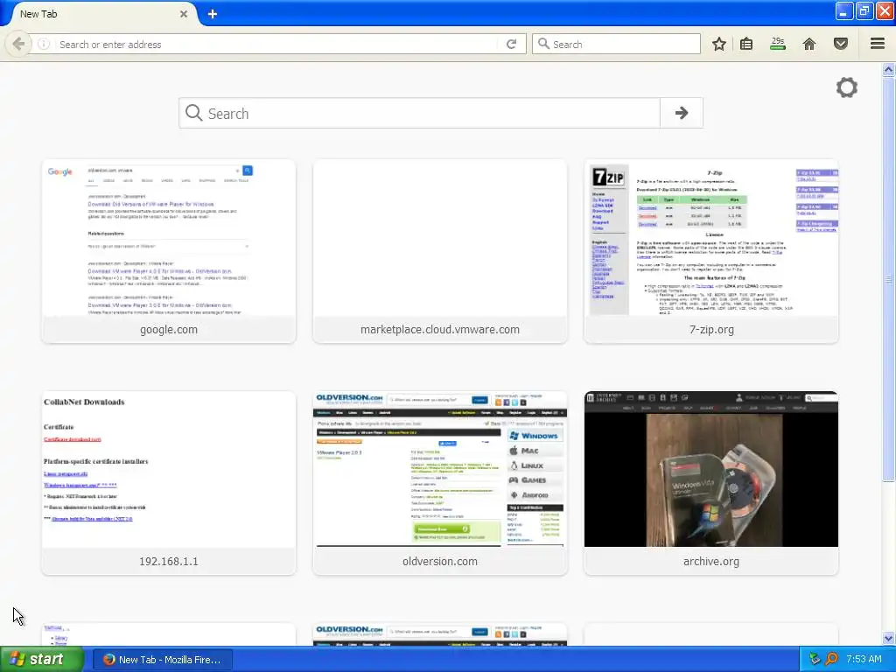Click the vertical scrollbar thumb
This screenshot has height=672, width=896.
pos(888,279)
